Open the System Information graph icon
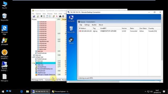Image resolution: width=168 pixels, height=94 pixels. 41,16
